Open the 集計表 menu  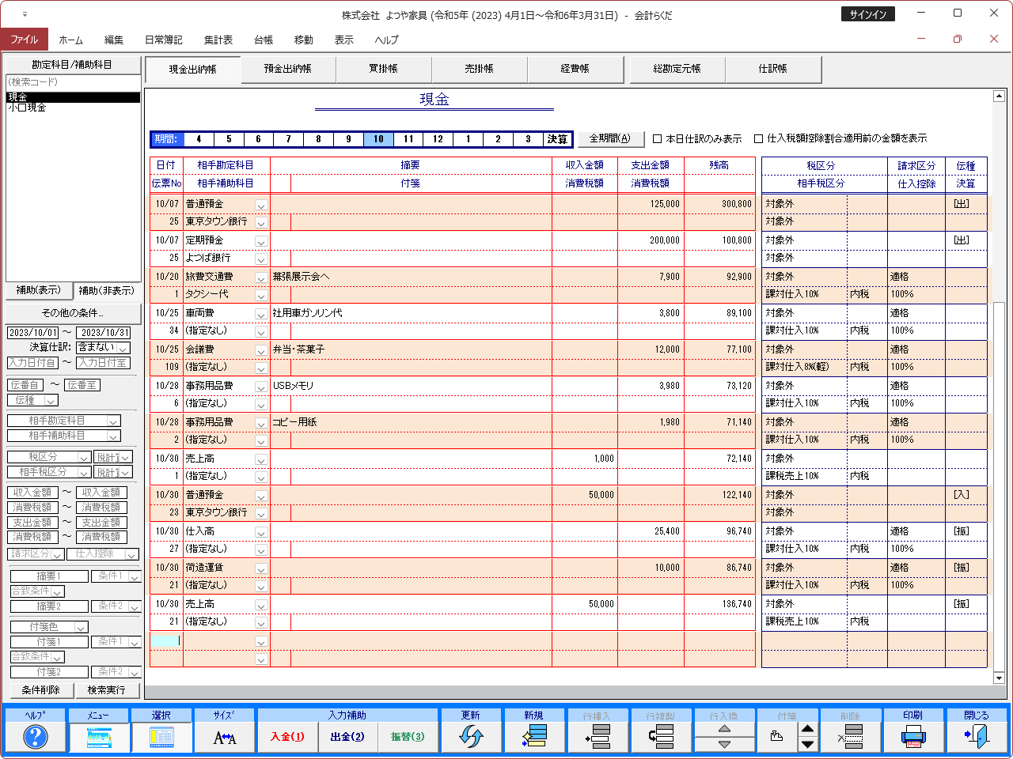[218, 40]
